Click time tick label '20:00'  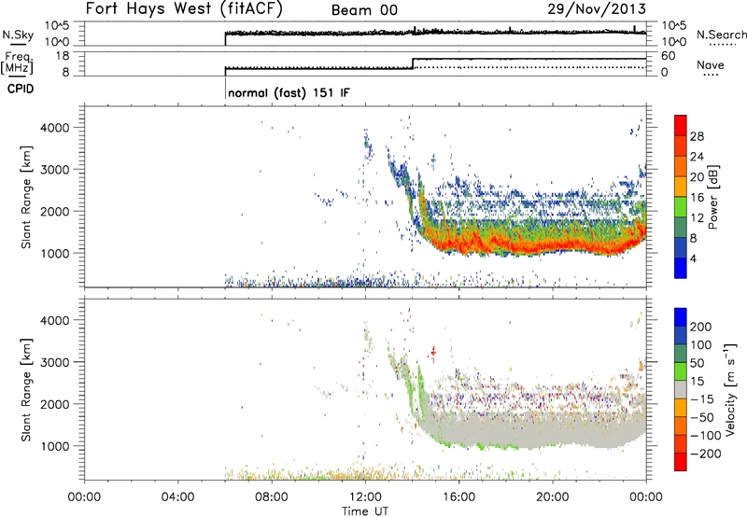(x=553, y=497)
